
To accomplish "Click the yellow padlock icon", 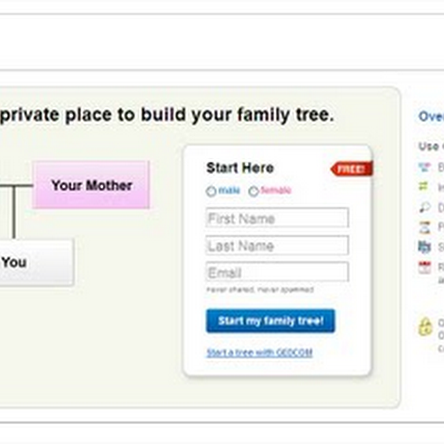I will pyautogui.click(x=425, y=326).
